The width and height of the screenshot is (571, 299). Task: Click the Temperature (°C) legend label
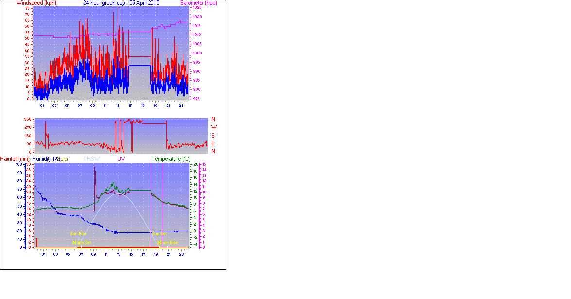[x=171, y=159]
